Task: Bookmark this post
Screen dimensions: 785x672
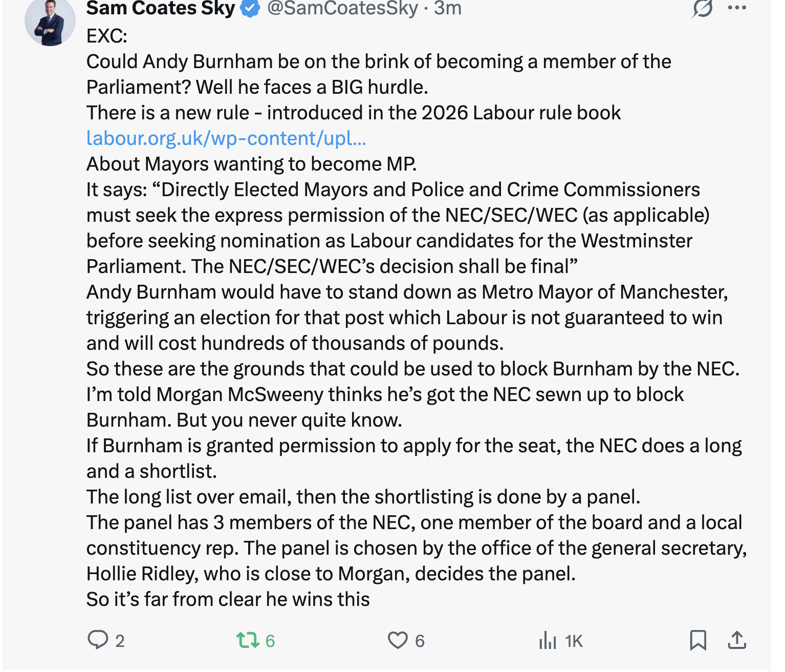Action: pos(698,640)
